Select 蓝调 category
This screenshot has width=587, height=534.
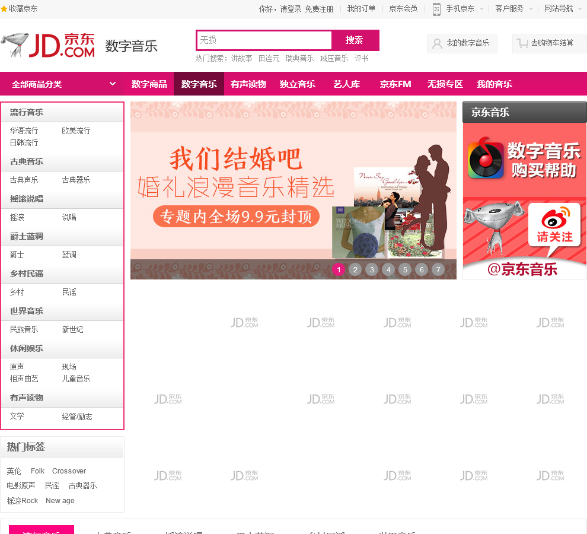[x=69, y=255]
